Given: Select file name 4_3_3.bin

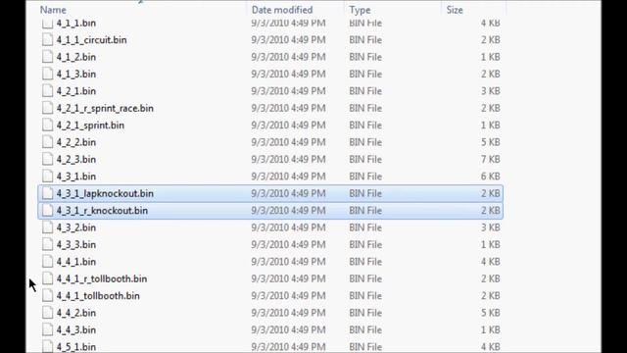Looking at the screenshot, I should point(76,244).
